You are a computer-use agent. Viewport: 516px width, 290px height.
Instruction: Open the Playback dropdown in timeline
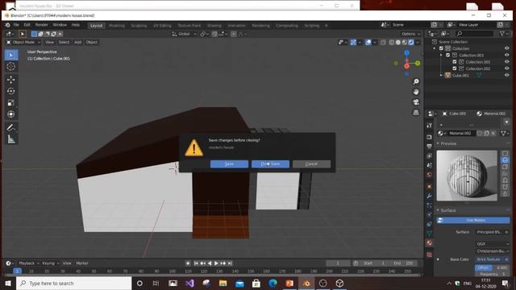point(28,263)
